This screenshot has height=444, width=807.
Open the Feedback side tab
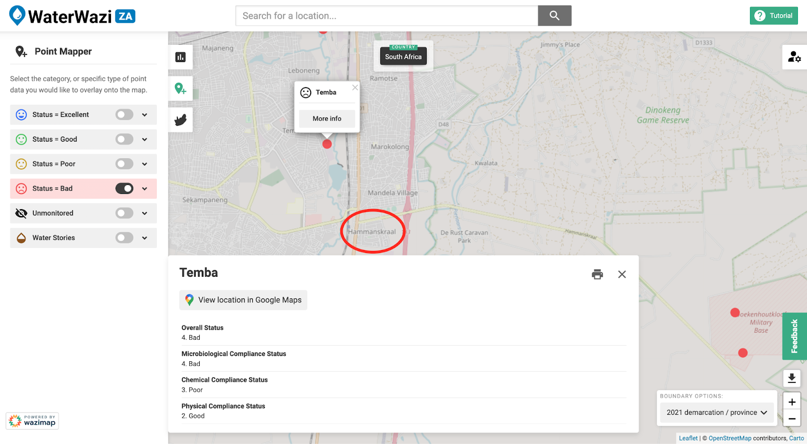pyautogui.click(x=794, y=336)
